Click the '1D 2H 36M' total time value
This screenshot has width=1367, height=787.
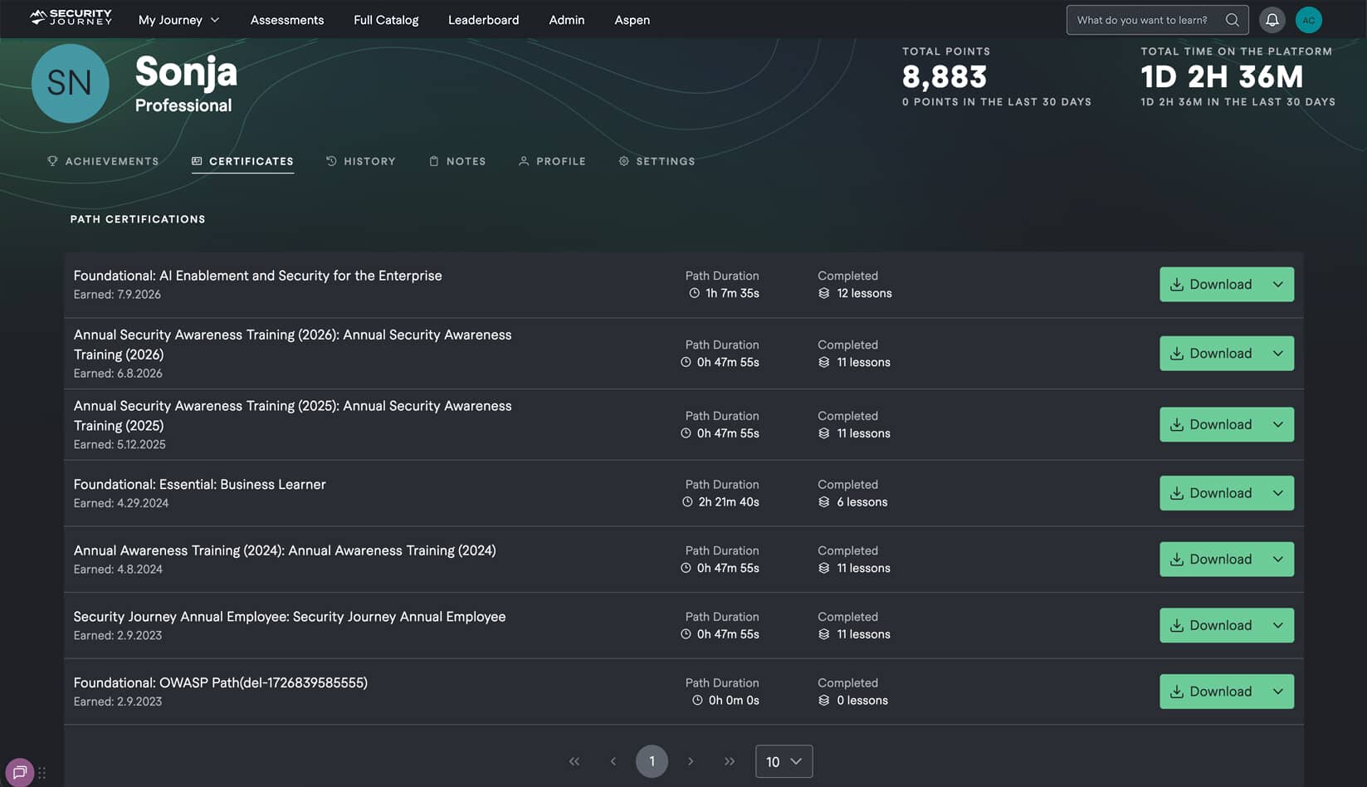[1222, 77]
